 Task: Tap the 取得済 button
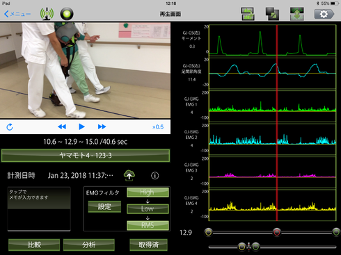148,245
